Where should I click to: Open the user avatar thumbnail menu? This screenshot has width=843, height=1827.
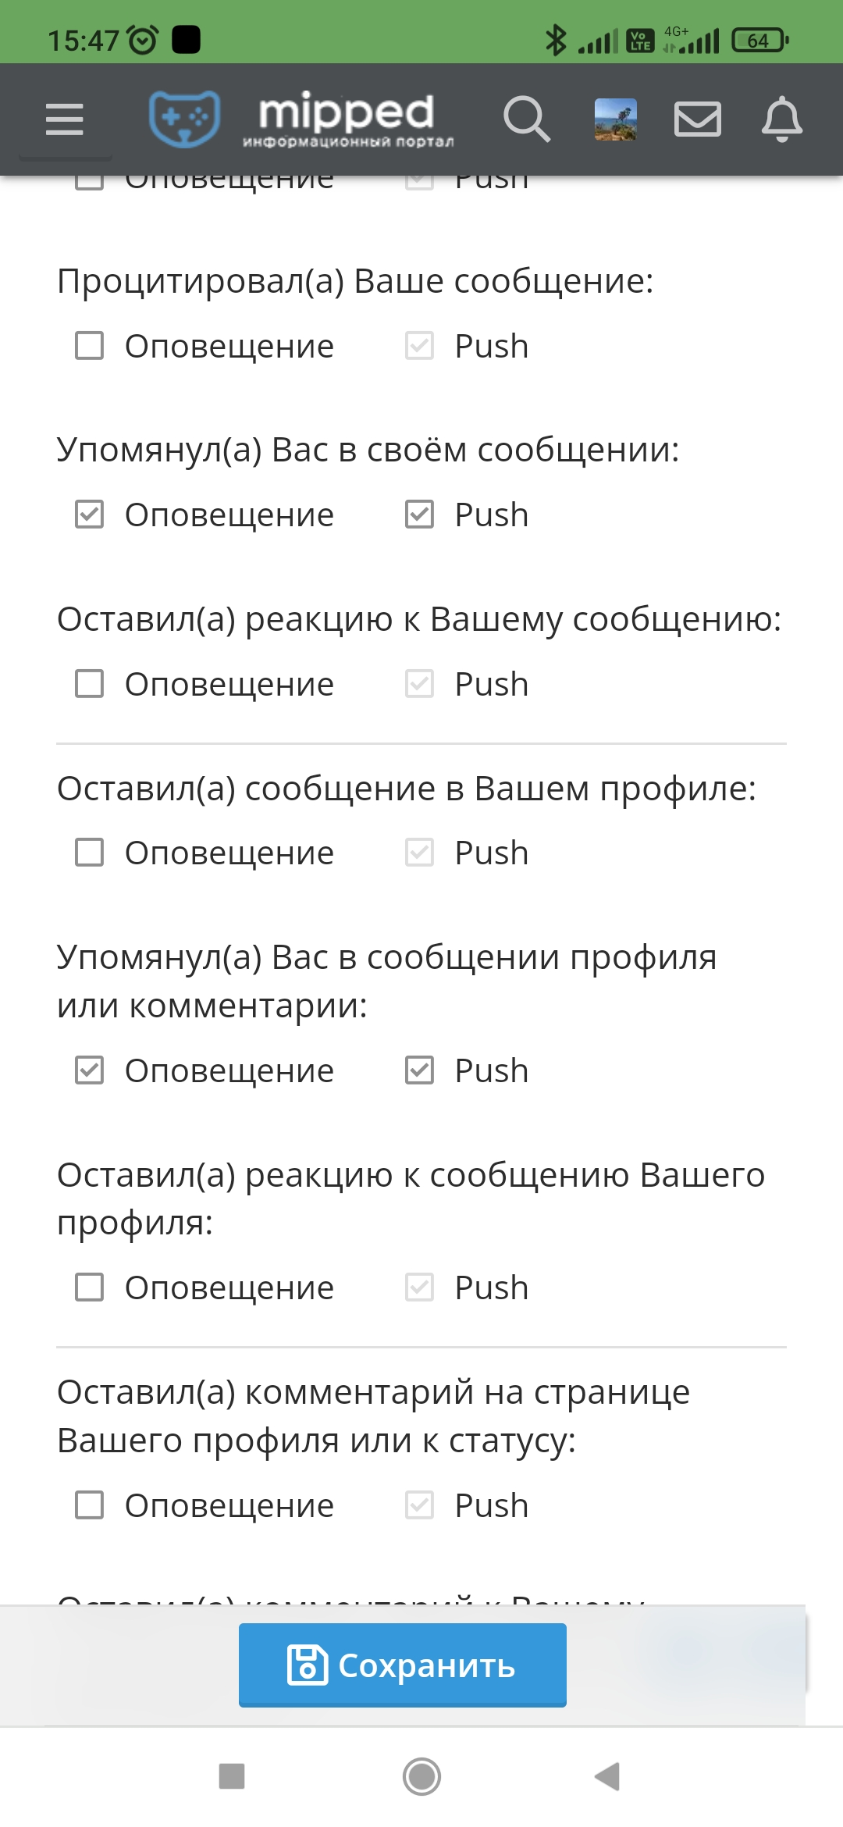coord(616,119)
